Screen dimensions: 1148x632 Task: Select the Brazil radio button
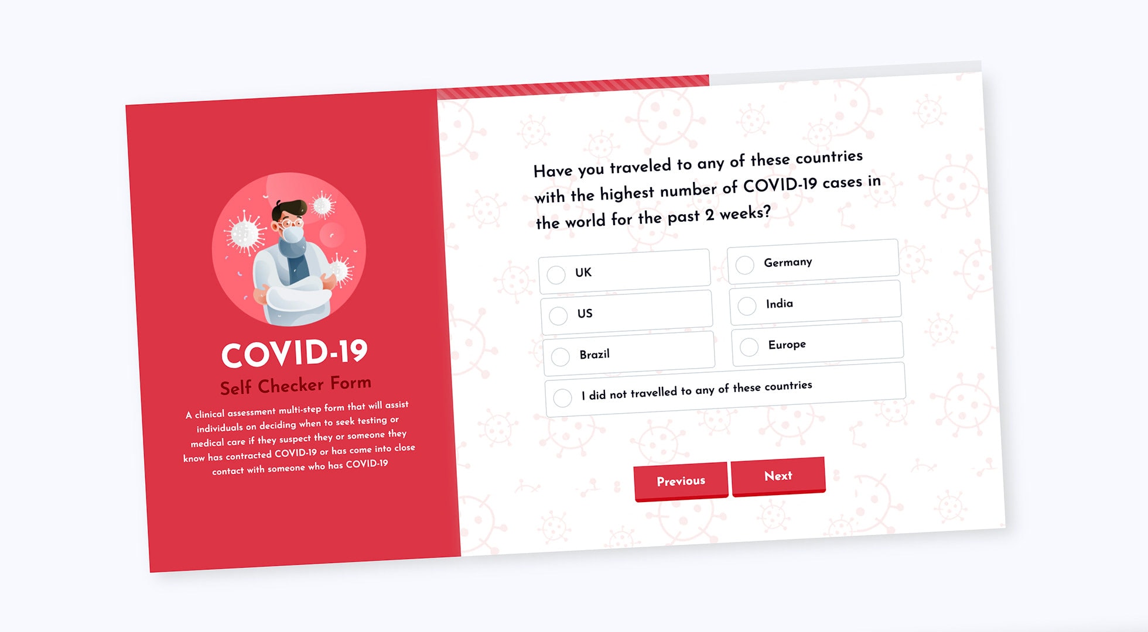[x=559, y=356]
